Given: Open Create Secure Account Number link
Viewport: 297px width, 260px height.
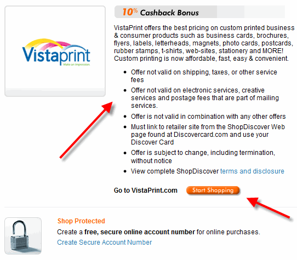Looking at the screenshot, I should pyautogui.click(x=104, y=242).
